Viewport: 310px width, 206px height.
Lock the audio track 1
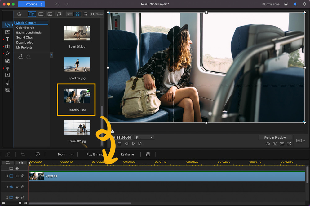tap(22, 187)
